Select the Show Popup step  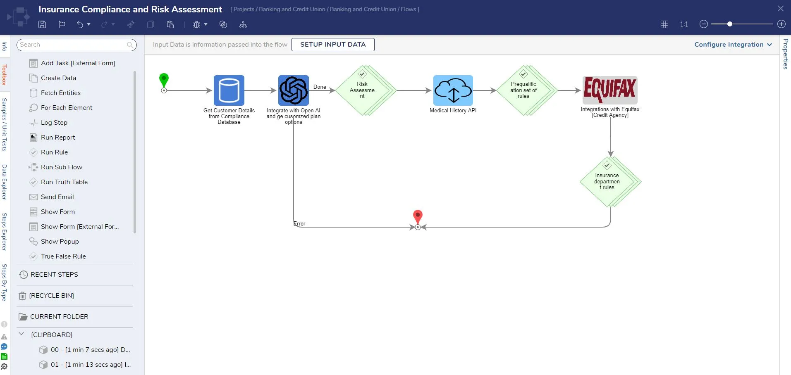point(54,242)
